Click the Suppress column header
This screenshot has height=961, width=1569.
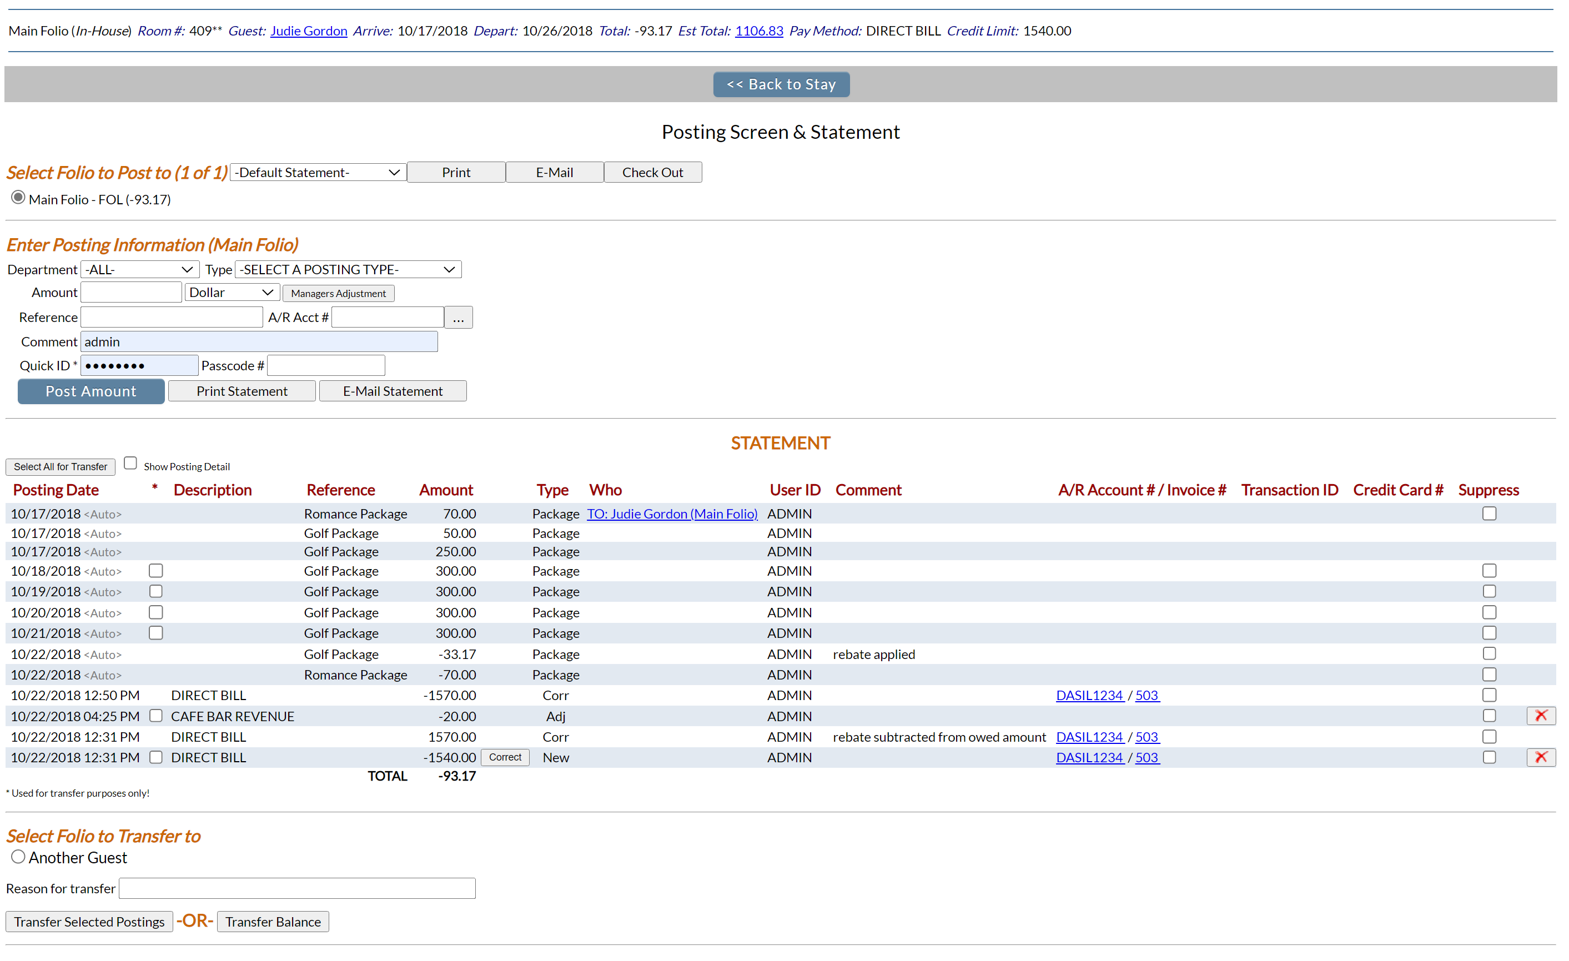(x=1488, y=490)
